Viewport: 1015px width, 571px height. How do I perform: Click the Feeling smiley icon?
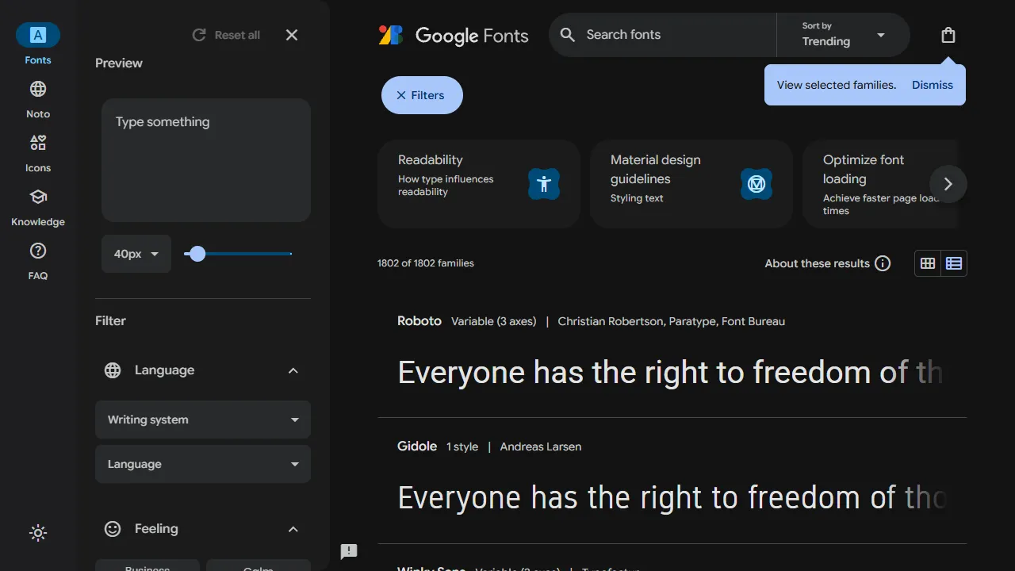pos(113,529)
